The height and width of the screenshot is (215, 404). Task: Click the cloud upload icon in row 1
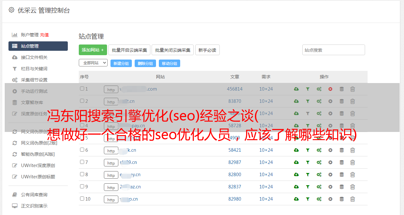[296, 89]
